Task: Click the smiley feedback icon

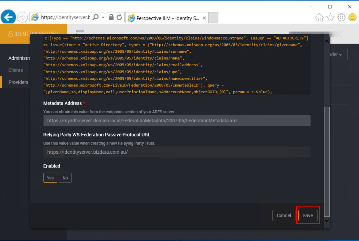Action: tap(352, 17)
